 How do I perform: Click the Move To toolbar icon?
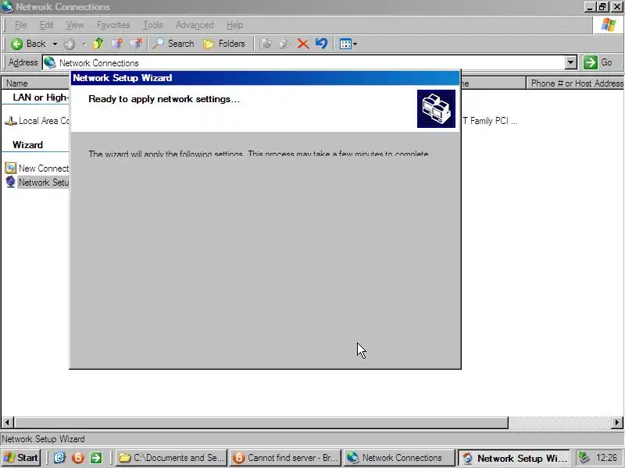pos(266,44)
